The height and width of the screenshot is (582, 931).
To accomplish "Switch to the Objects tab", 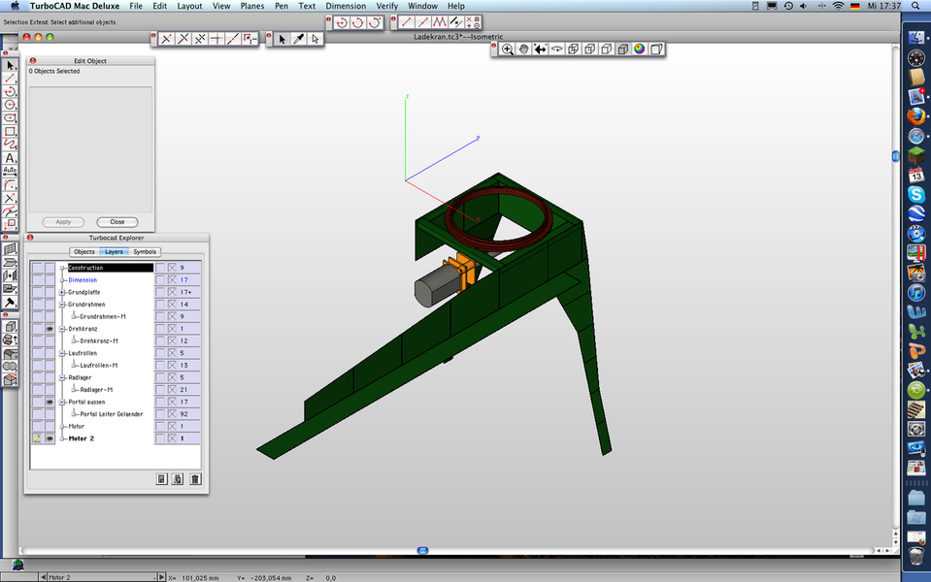I will coord(84,252).
